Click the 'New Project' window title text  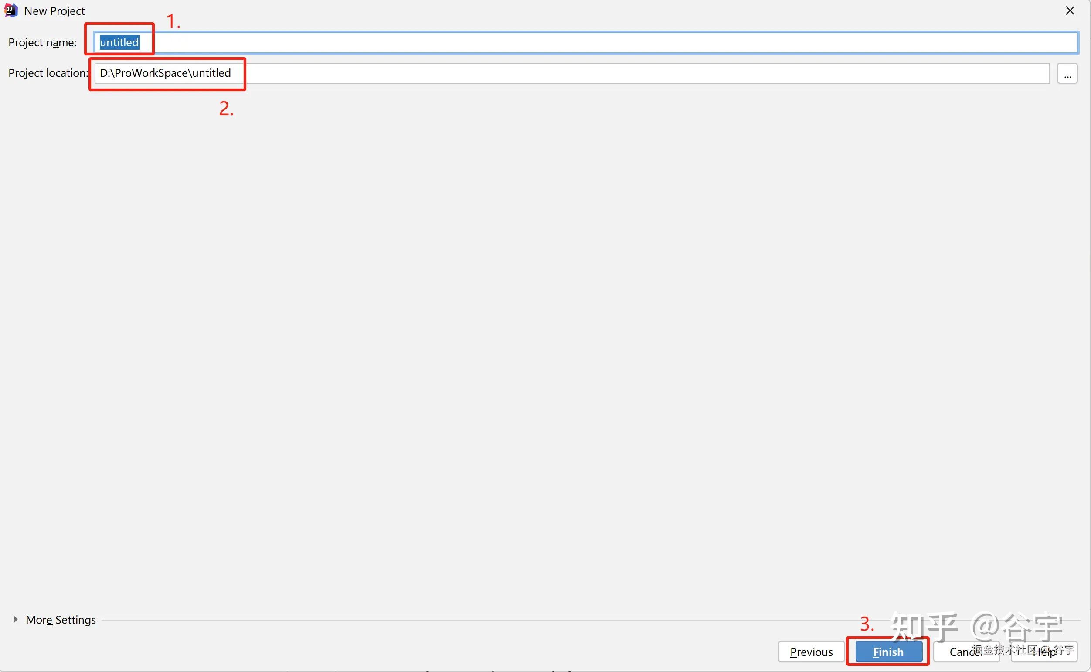coord(54,11)
